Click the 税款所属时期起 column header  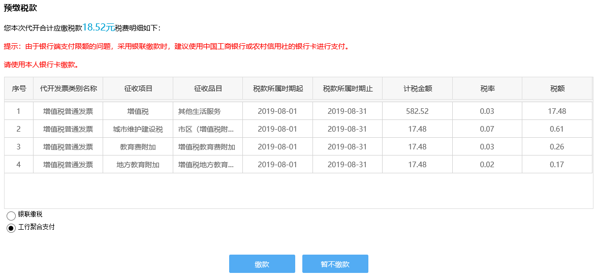(278, 88)
